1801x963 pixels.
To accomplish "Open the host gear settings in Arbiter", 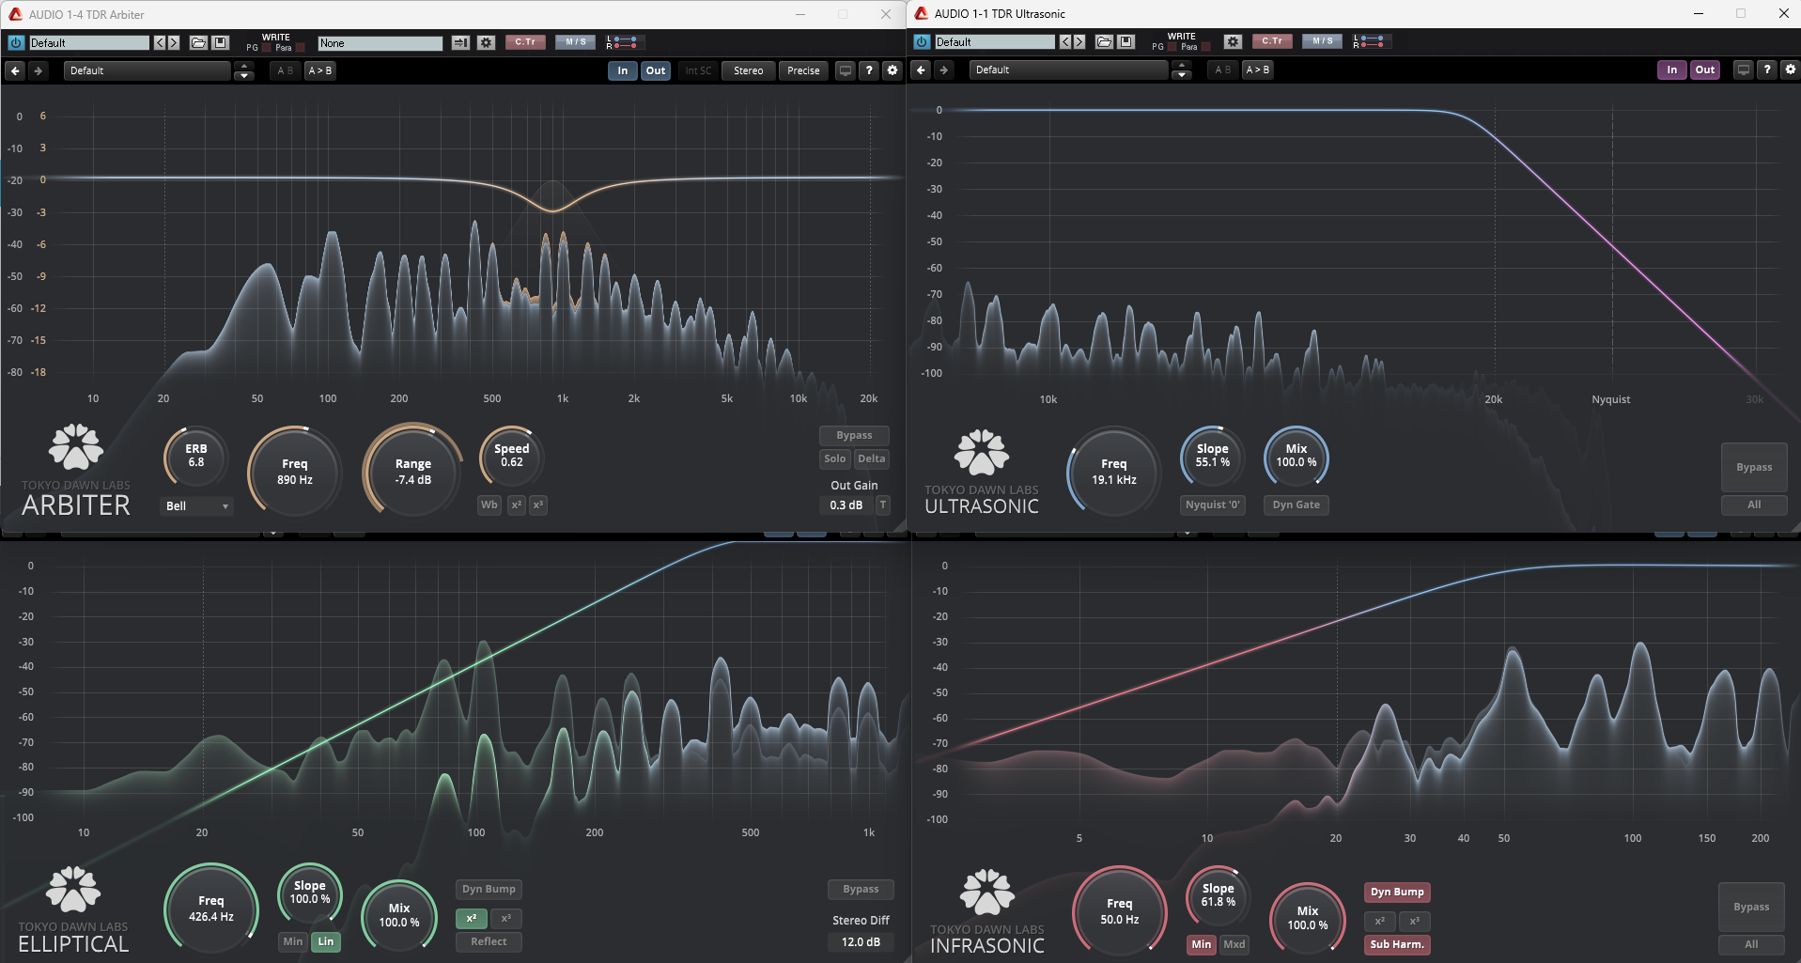I will pos(486,42).
